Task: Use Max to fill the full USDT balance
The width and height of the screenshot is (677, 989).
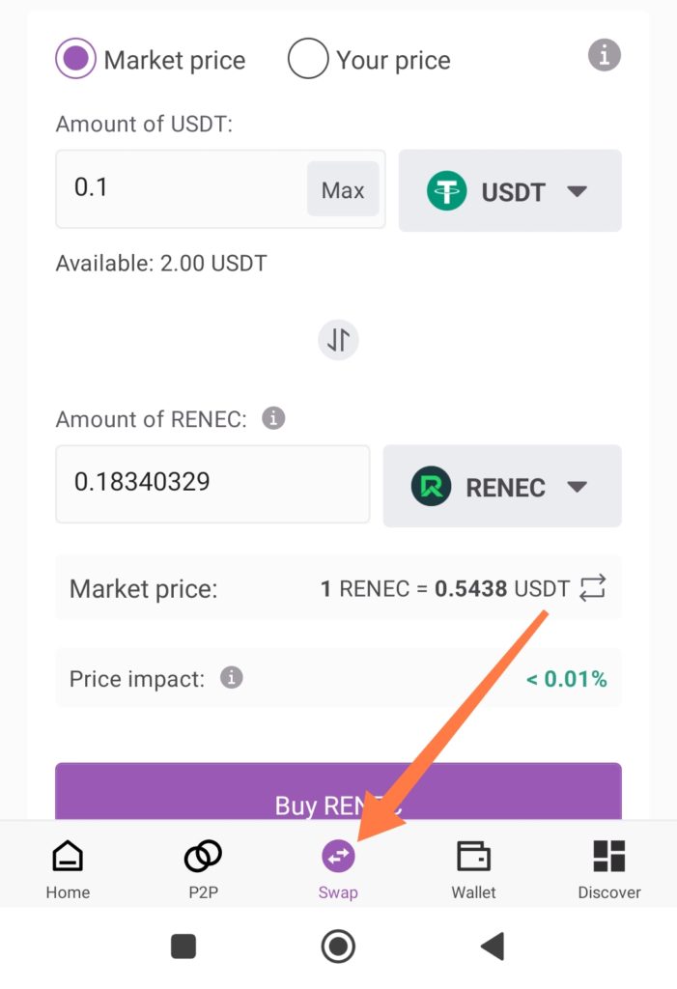Action: pos(342,190)
